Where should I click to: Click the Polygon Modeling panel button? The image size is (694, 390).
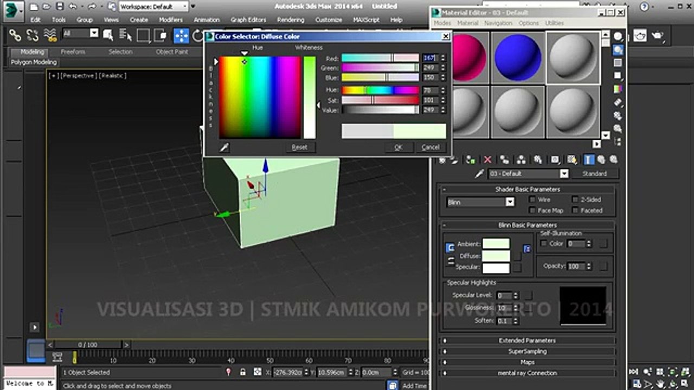coord(34,62)
